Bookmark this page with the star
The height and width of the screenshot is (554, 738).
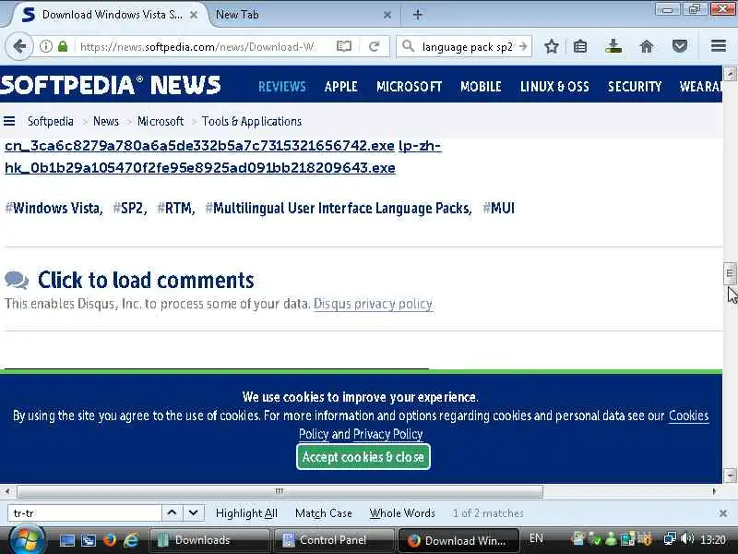tap(551, 46)
